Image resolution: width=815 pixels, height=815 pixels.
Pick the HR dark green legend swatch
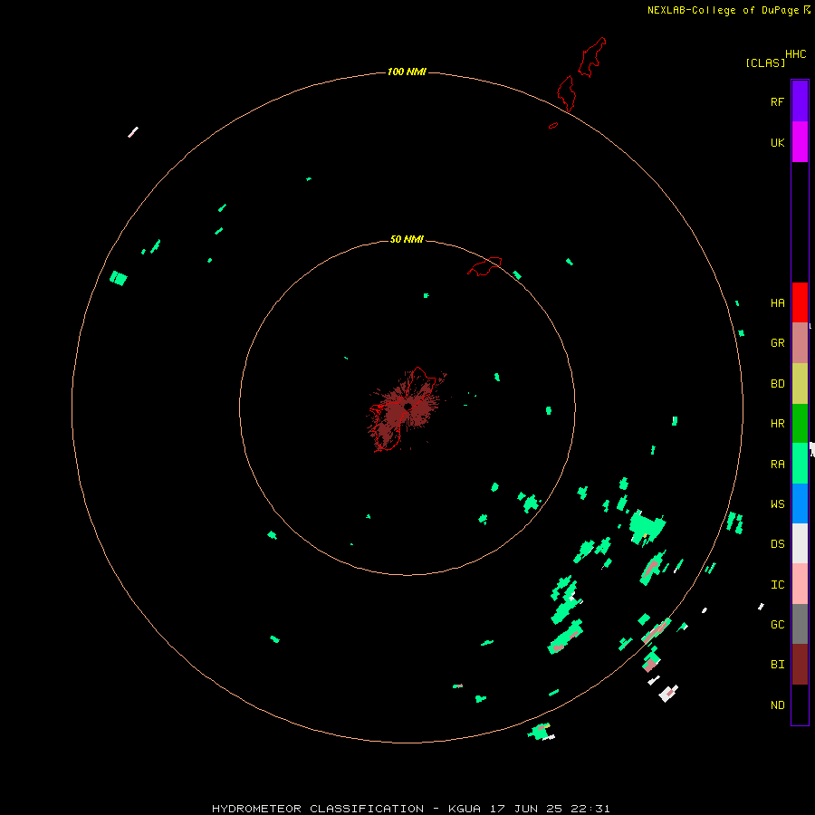(x=800, y=424)
